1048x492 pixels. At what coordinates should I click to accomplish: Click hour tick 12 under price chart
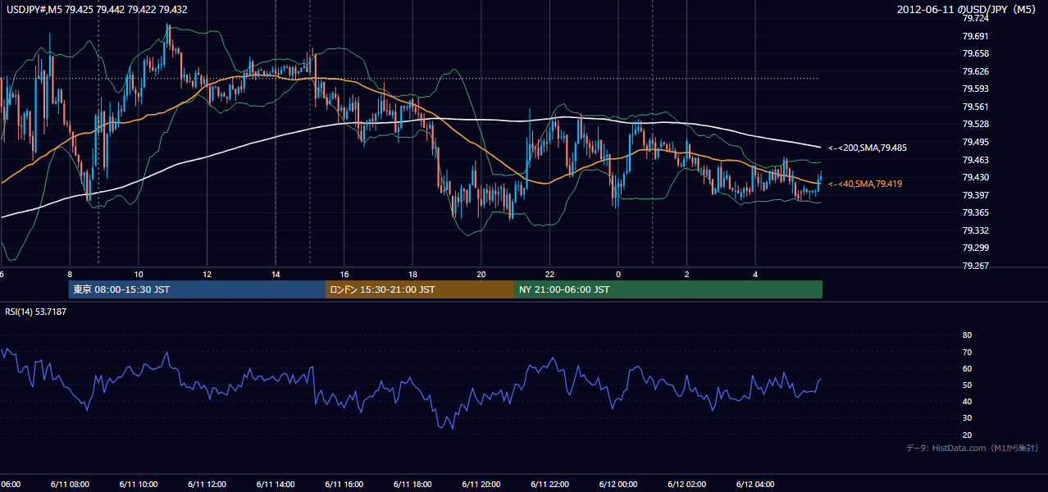pos(207,275)
